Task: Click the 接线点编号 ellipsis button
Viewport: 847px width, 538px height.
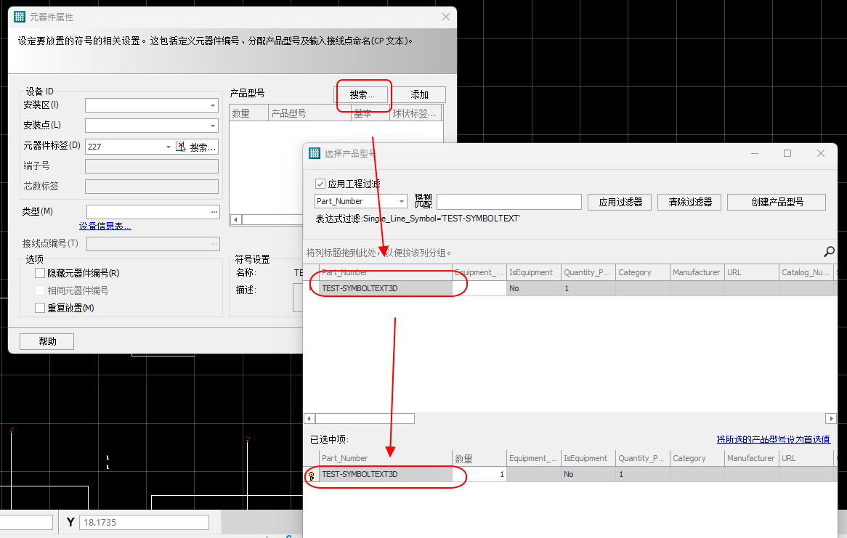Action: pos(214,244)
